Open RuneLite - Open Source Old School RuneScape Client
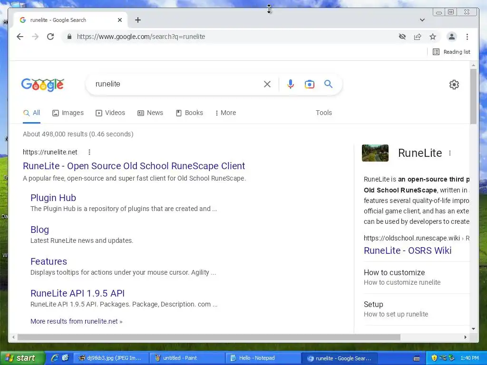This screenshot has height=365, width=487. 134,166
